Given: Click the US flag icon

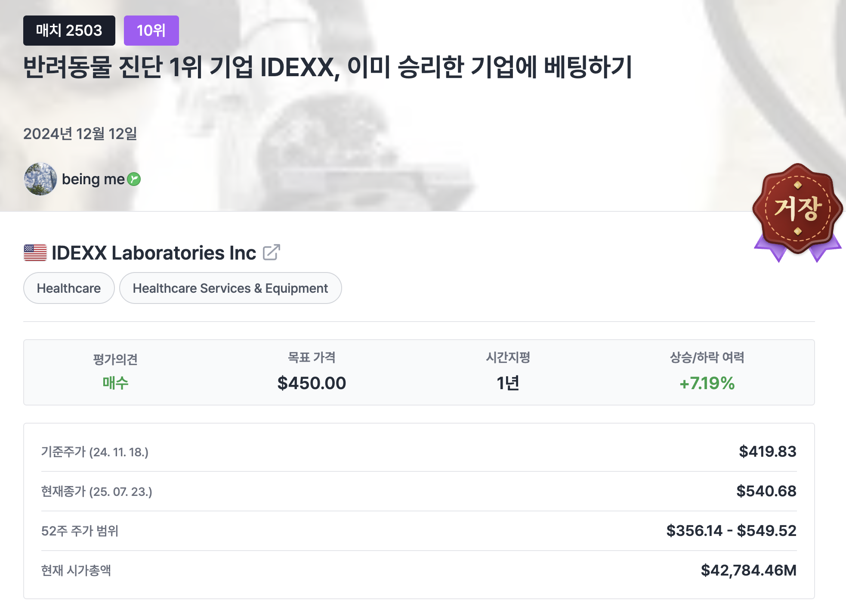Looking at the screenshot, I should [35, 253].
